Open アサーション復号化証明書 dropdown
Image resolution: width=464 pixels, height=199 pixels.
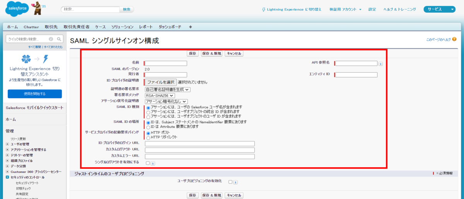[166, 101]
